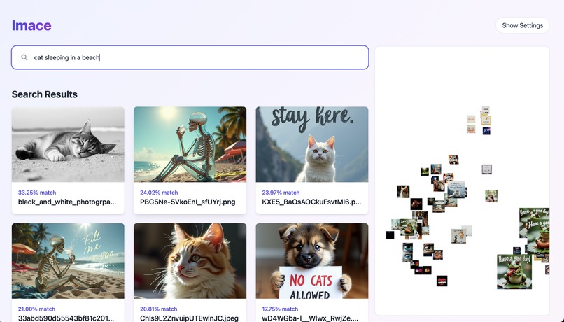Click the magnifier search icon

pos(24,57)
